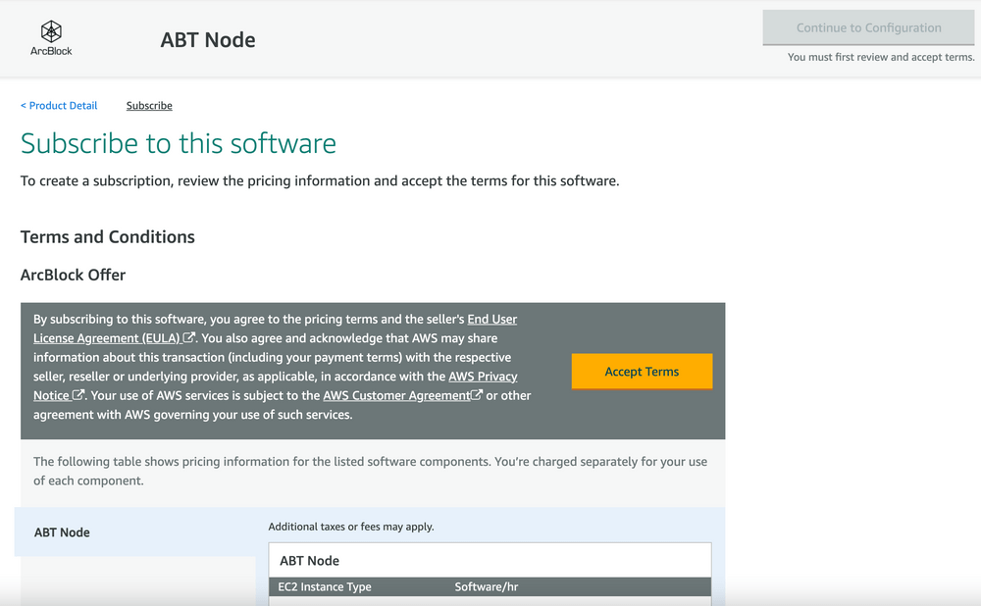Select the Subscribe breadcrumb
The width and height of the screenshot is (981, 606).
(149, 106)
